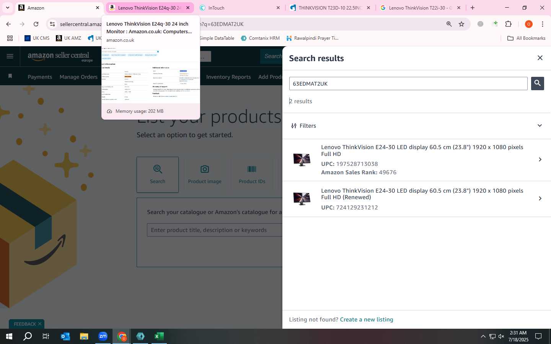551x344 pixels.
Task: Reload the current page
Action: (36, 24)
